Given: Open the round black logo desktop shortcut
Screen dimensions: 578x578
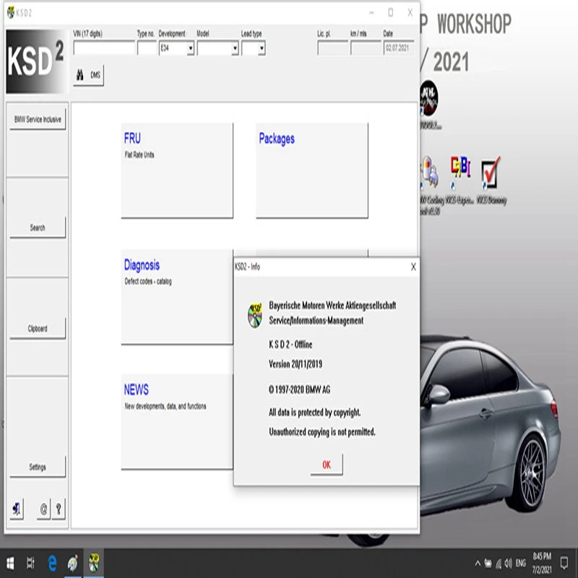Looking at the screenshot, I should [429, 104].
